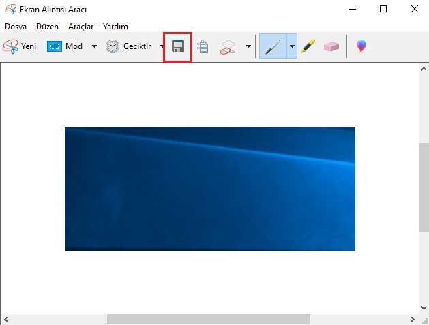Save the snip with floppy disk icon
This screenshot has height=325, width=429.
(178, 46)
